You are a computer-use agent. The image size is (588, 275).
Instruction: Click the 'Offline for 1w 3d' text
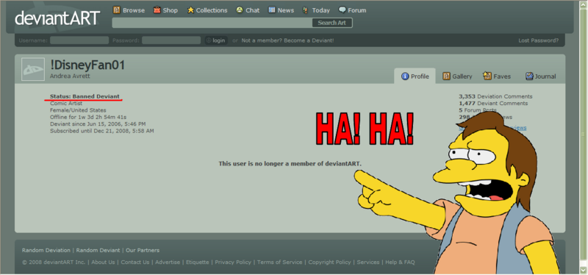87,117
